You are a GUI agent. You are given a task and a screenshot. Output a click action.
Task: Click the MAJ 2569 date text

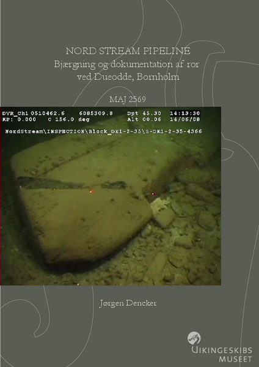[x=128, y=99]
